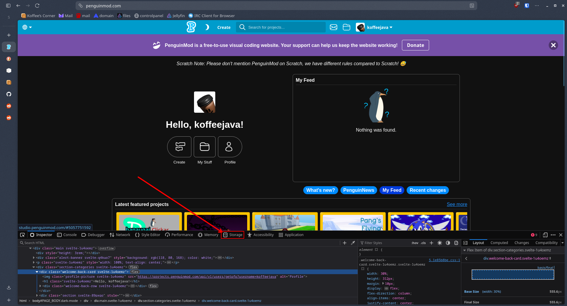Viewport: 567px width, 306px height.
Task: Collapse the welcome-back-card div node
Action: (x=37, y=272)
